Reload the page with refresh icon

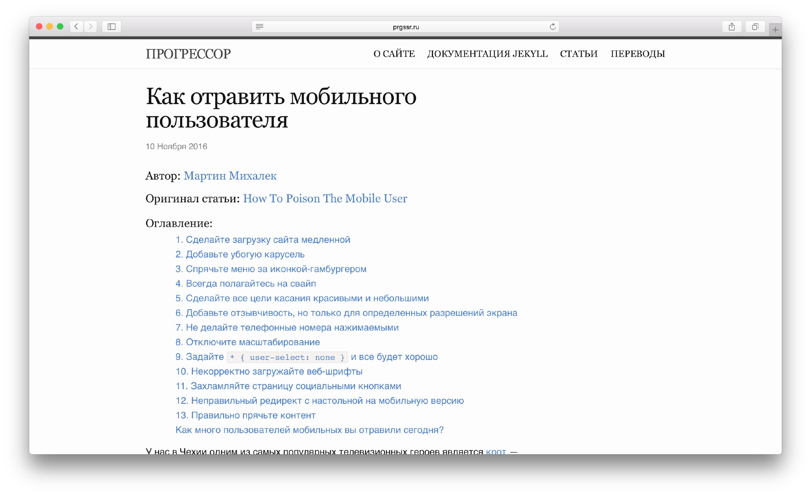point(552,26)
